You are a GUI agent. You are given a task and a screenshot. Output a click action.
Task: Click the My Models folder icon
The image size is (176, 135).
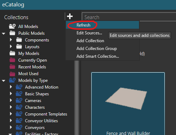pyautogui.click(x=12, y=54)
